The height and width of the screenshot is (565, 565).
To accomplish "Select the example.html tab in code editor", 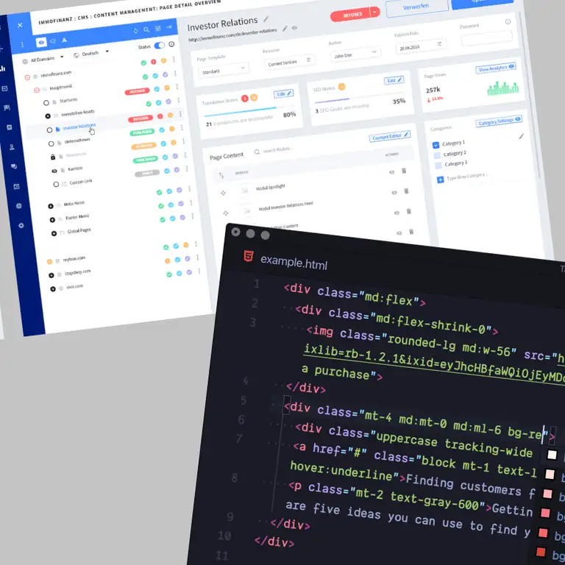I will 294,263.
